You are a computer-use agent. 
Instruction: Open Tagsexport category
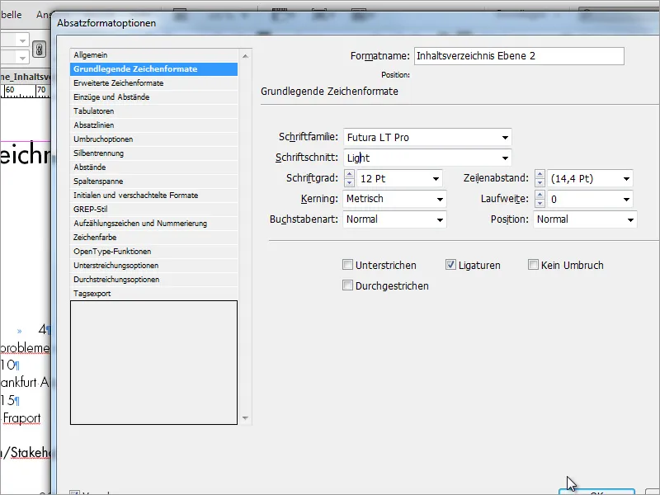click(153, 294)
